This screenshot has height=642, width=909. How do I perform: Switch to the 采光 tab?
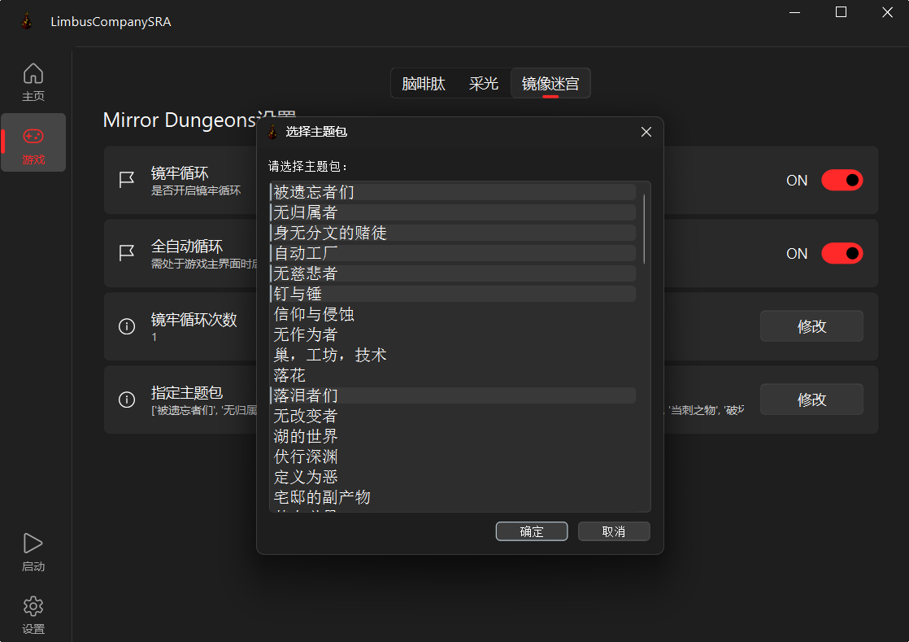[484, 84]
